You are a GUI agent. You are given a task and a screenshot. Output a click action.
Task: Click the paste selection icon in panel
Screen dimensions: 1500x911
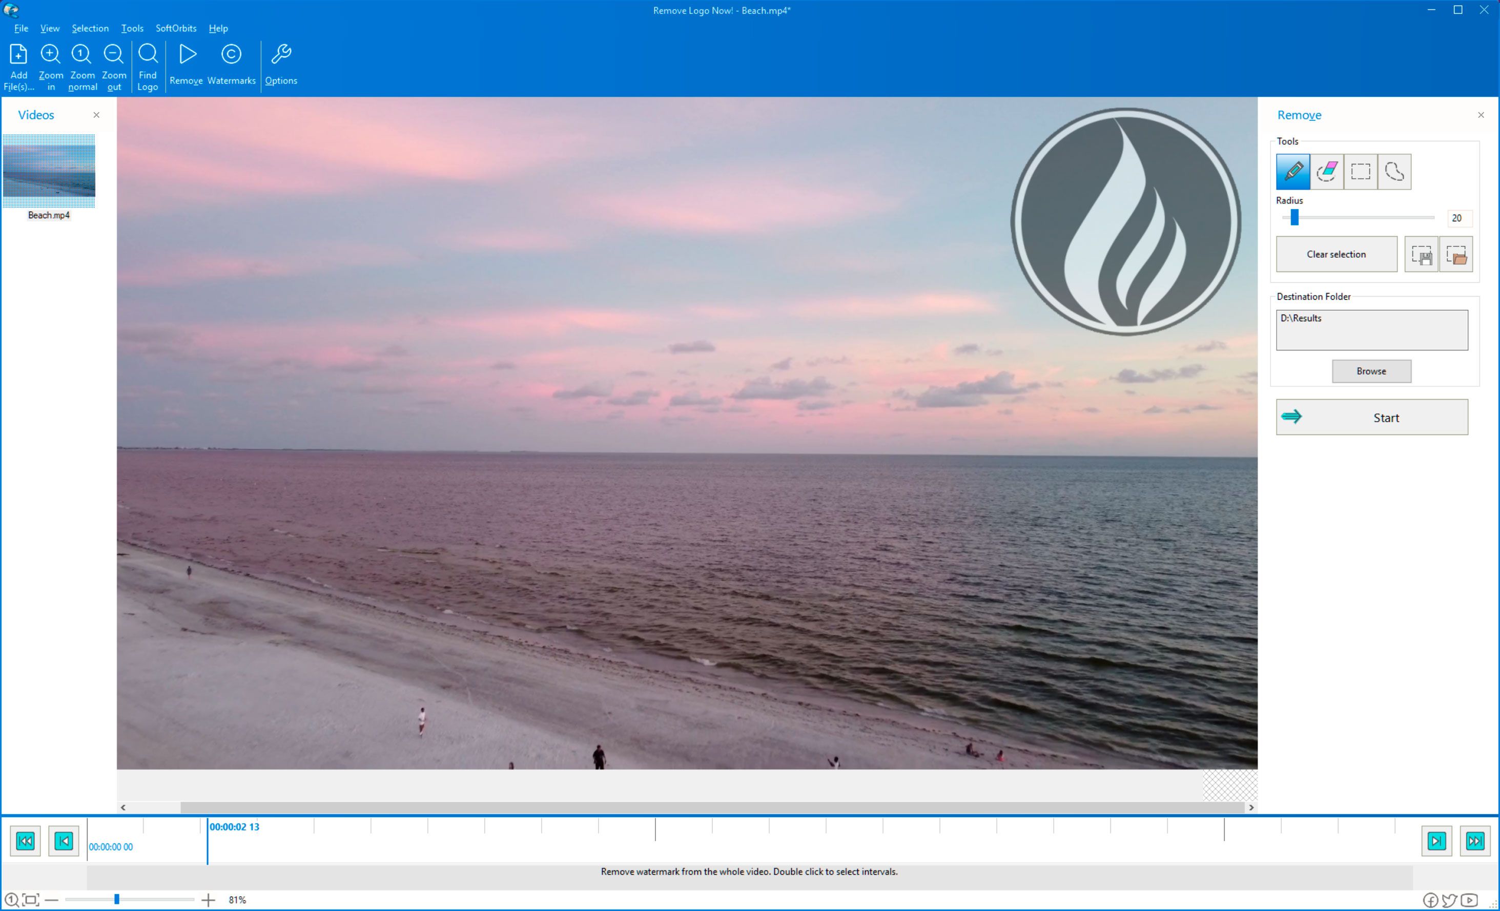1457,254
